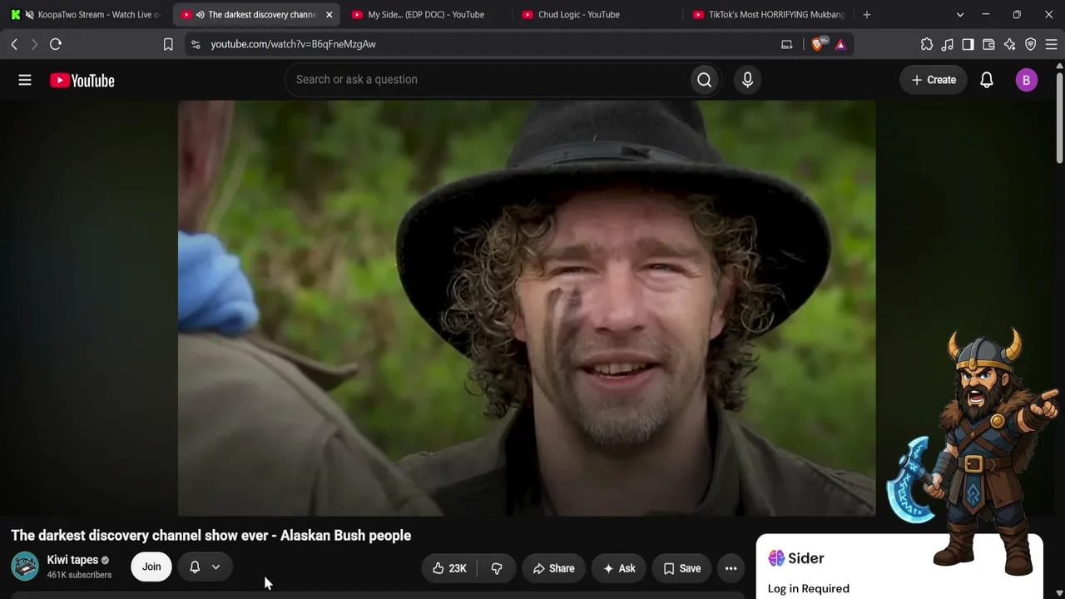Open the browser main menu
1065x599 pixels.
click(x=1051, y=44)
